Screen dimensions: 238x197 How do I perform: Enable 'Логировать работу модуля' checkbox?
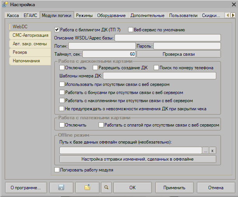[x=57, y=170]
